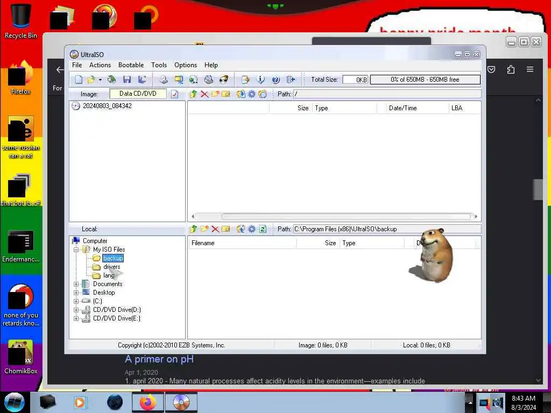Expand the CD/DVD Drive(D:) node

click(x=76, y=310)
